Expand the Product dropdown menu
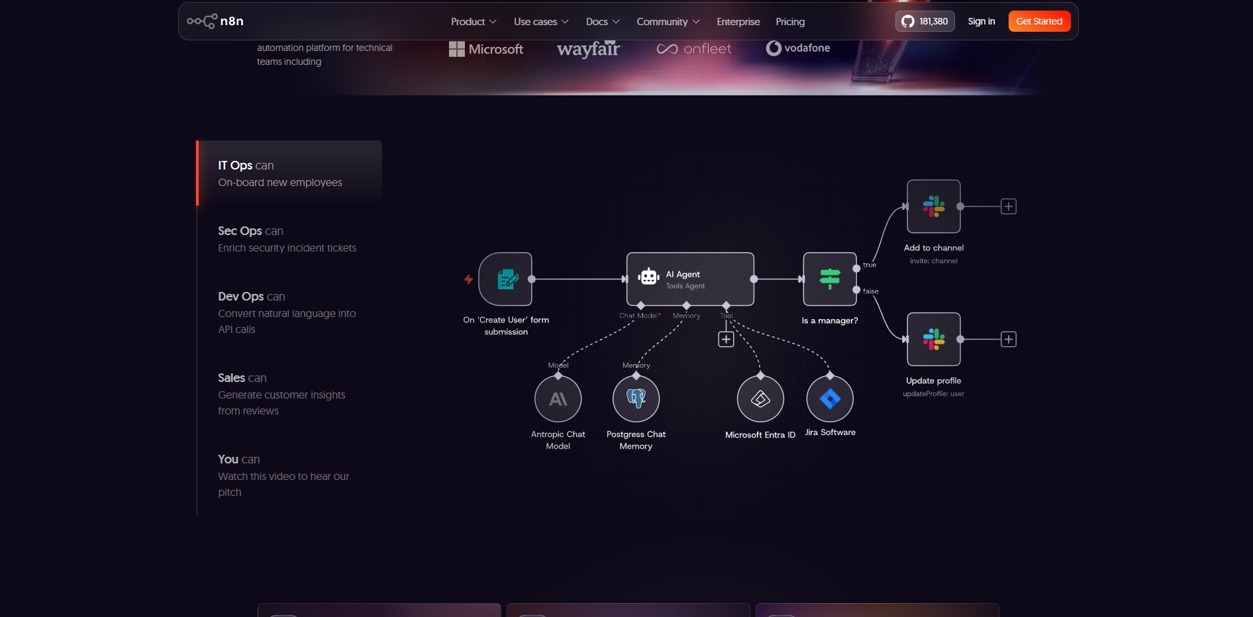The height and width of the screenshot is (617, 1253). tap(473, 22)
